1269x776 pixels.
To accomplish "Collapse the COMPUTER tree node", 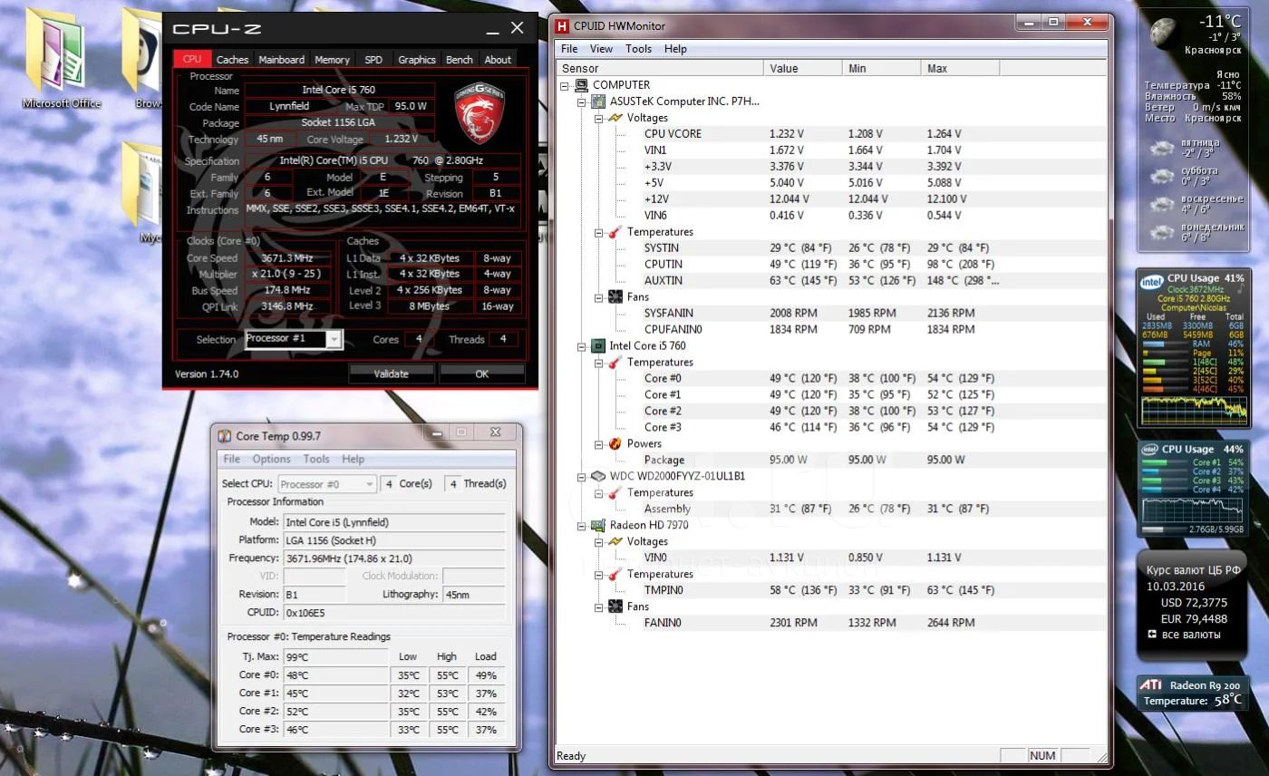I will [565, 86].
